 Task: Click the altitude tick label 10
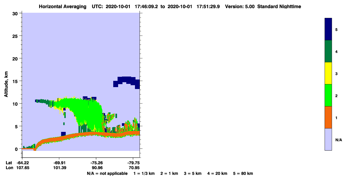pos(16,104)
